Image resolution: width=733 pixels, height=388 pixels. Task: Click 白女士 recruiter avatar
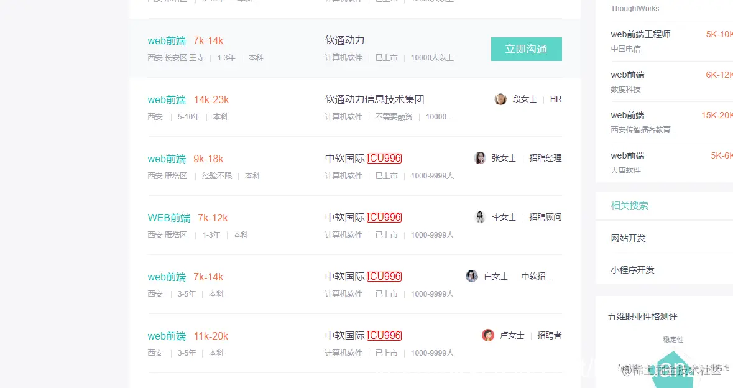[472, 276]
